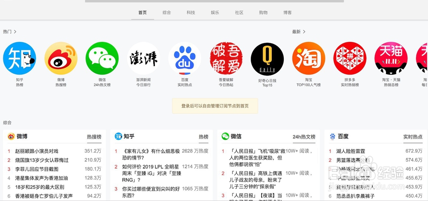Click the 好奇心日报 Top15 label
Viewport: 428px width, 201px height.
(x=267, y=83)
